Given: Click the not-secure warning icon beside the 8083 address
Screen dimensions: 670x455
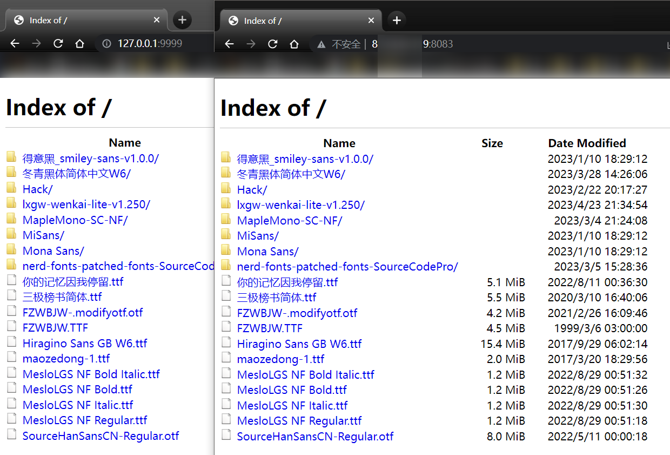Looking at the screenshot, I should (x=321, y=44).
